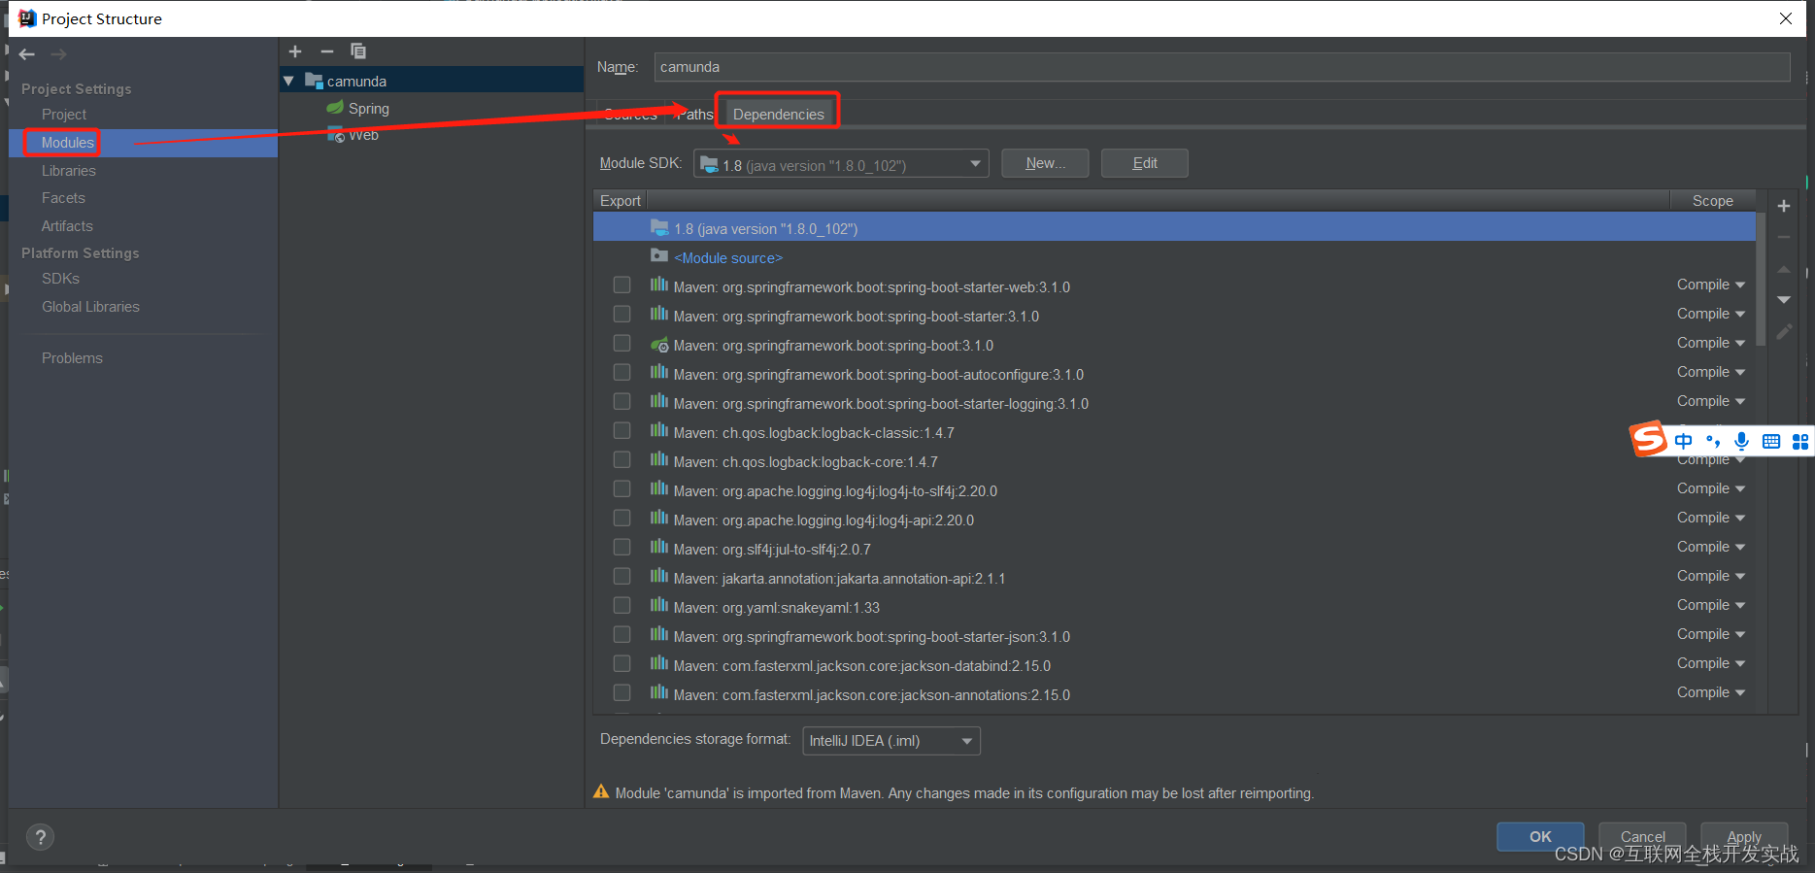Open Dependencies storage format dropdown

point(891,741)
